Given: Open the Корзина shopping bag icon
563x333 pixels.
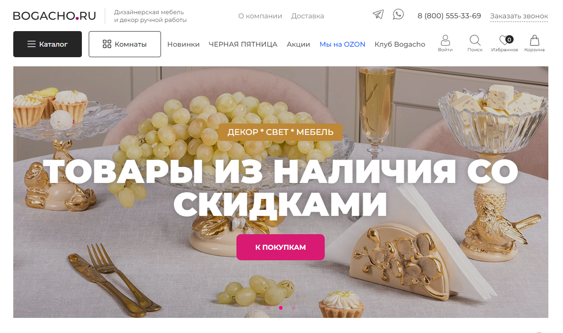Looking at the screenshot, I should point(534,43).
